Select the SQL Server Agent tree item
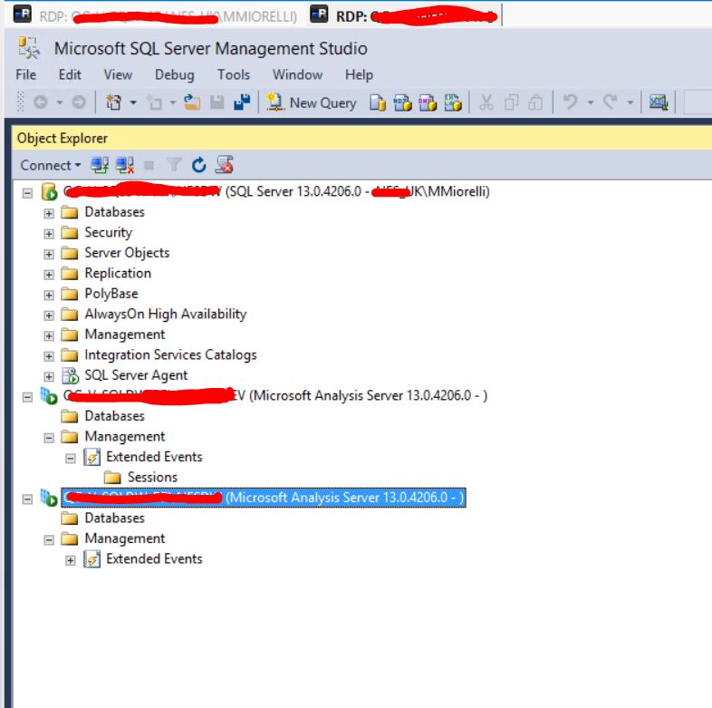The height and width of the screenshot is (708, 712). [136, 375]
